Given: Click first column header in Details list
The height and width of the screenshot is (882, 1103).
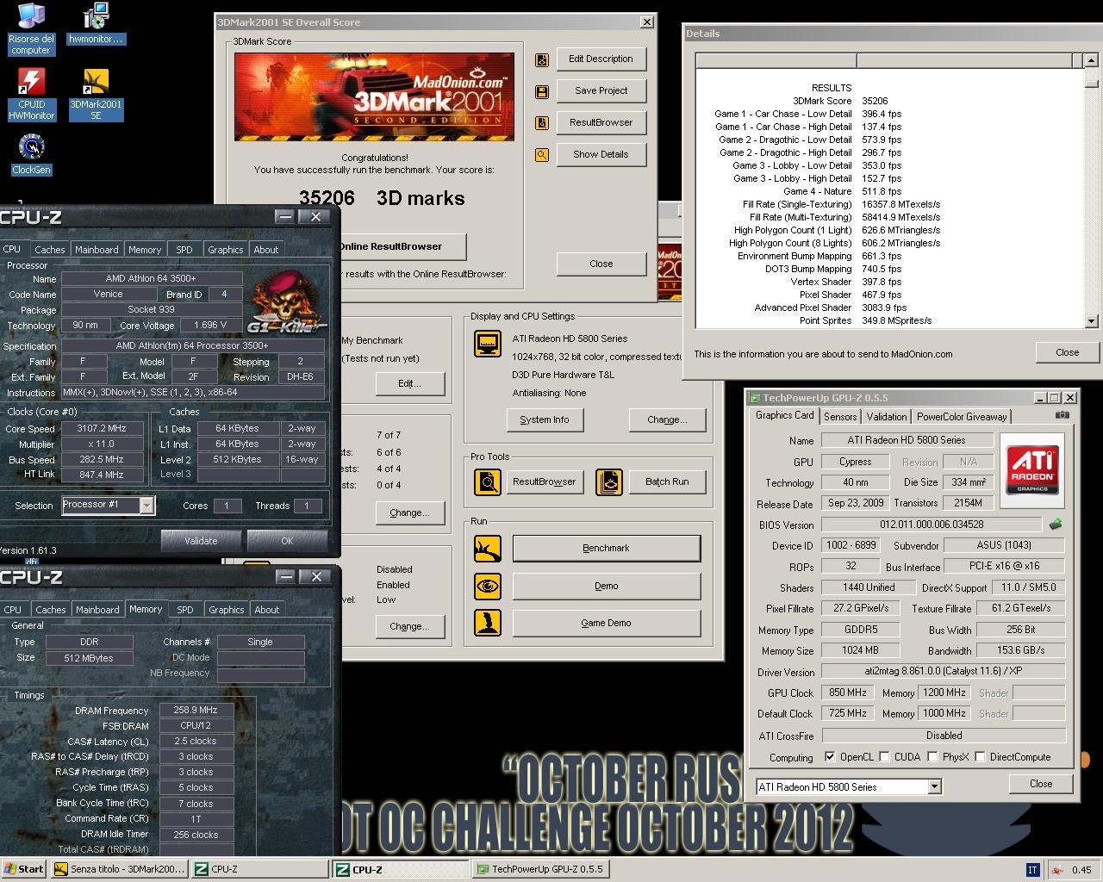Looking at the screenshot, I should (776, 60).
